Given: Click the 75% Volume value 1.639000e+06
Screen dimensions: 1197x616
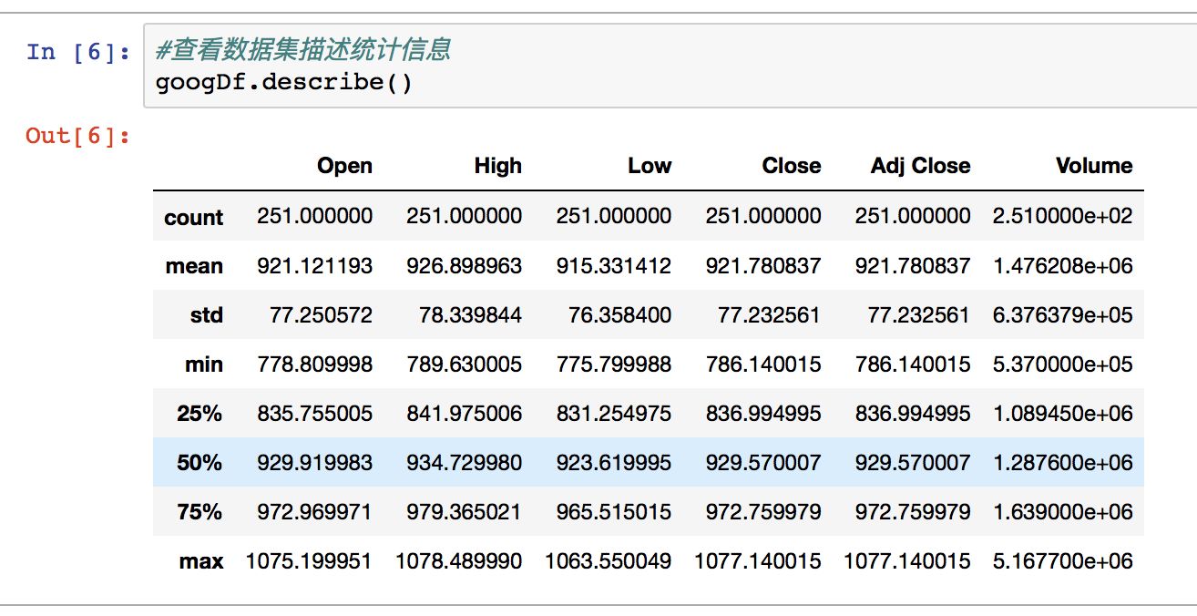Looking at the screenshot, I should 1063,512.
